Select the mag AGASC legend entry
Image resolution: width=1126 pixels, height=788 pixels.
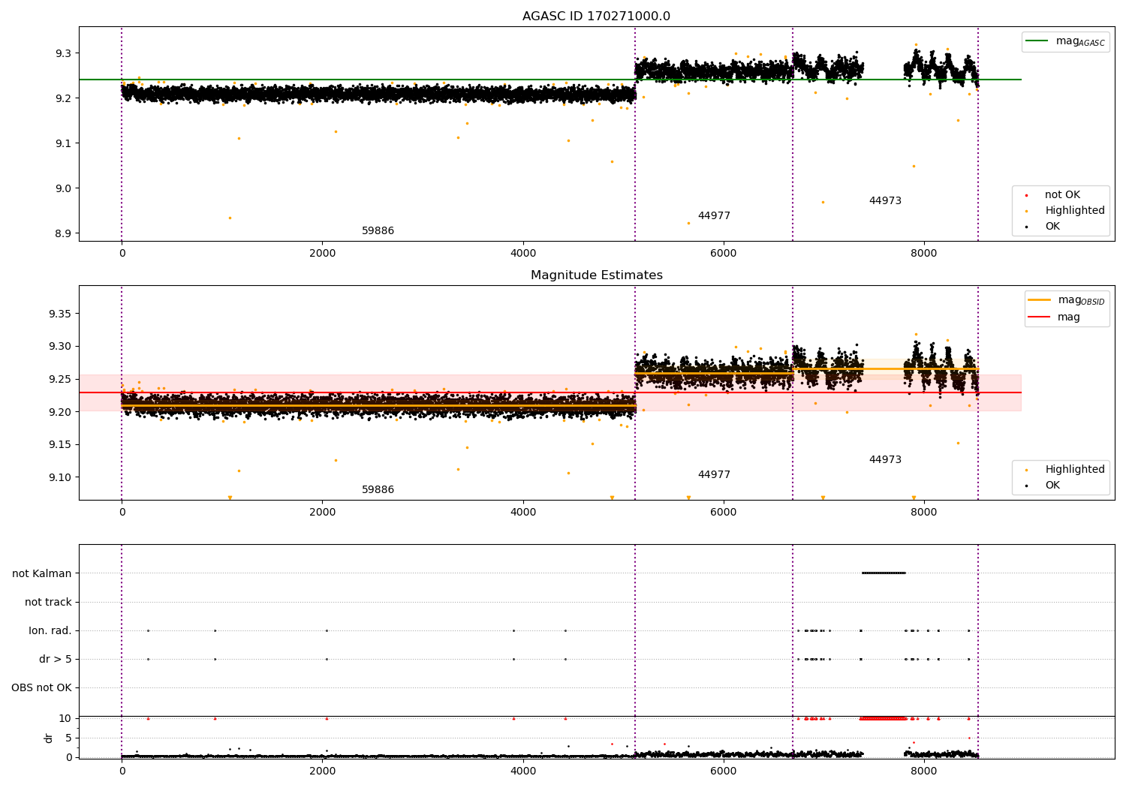point(1065,41)
